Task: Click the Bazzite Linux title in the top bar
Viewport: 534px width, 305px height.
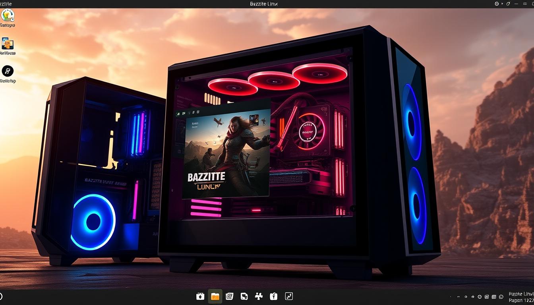Action: point(264,4)
